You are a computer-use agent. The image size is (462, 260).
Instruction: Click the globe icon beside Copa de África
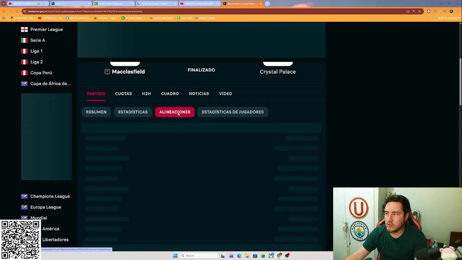[x=24, y=84]
